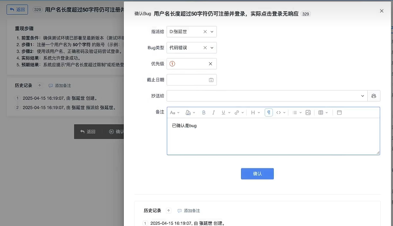The image size is (393, 226).
Task: Clear the 优先级 priority value
Action: (x=210, y=64)
